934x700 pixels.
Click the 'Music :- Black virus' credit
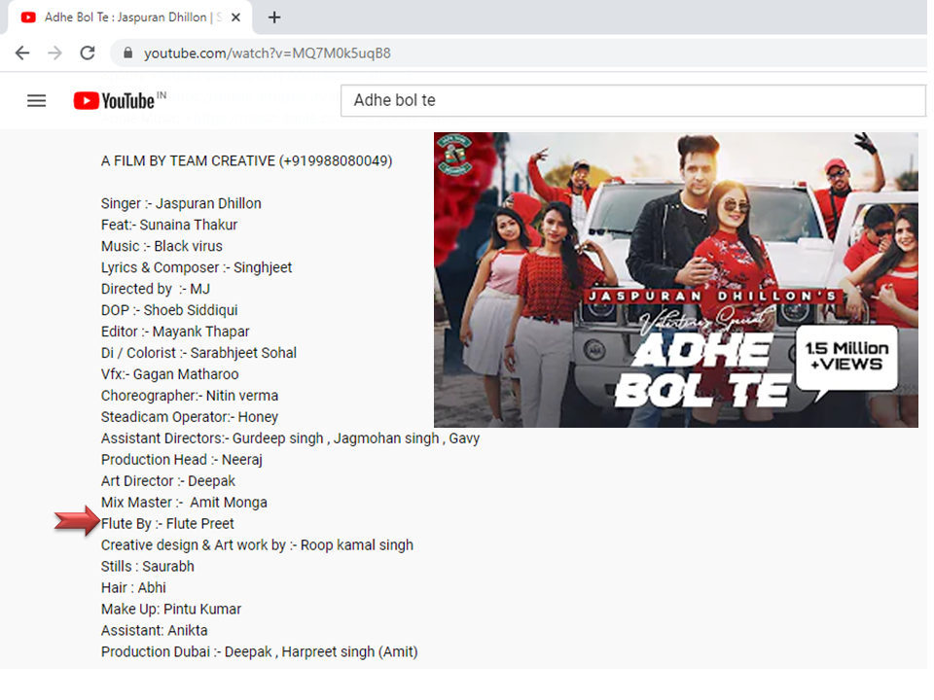click(x=162, y=246)
